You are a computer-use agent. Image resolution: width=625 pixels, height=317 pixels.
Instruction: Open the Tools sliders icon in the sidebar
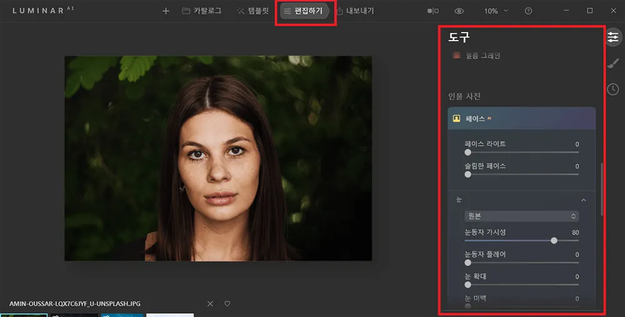coord(612,38)
